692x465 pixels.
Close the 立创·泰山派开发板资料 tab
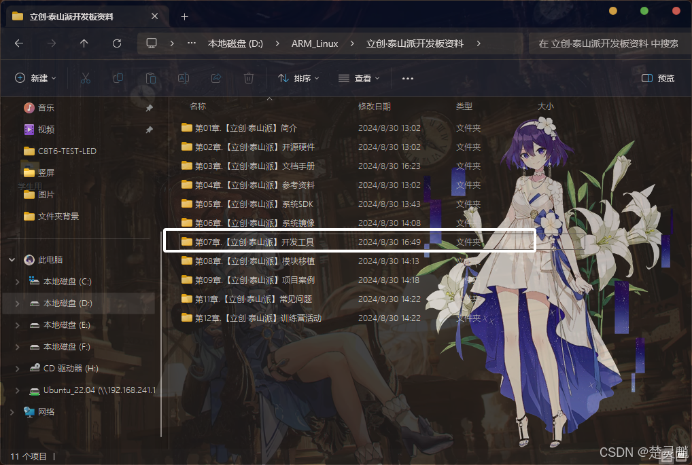coord(154,16)
